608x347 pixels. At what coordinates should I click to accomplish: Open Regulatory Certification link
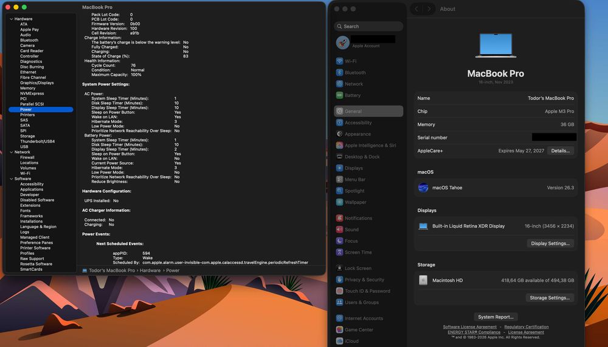[x=526, y=327]
